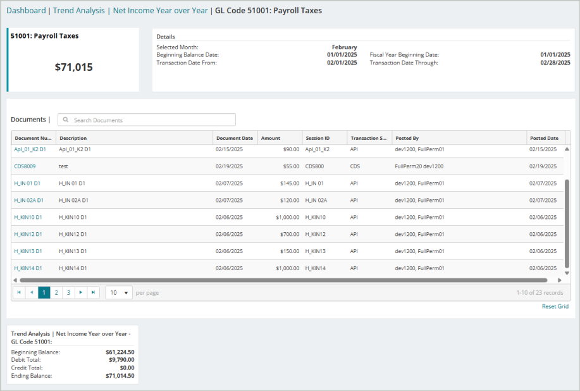The image size is (580, 391).
Task: Go to the previous page of documents
Action: pos(32,292)
